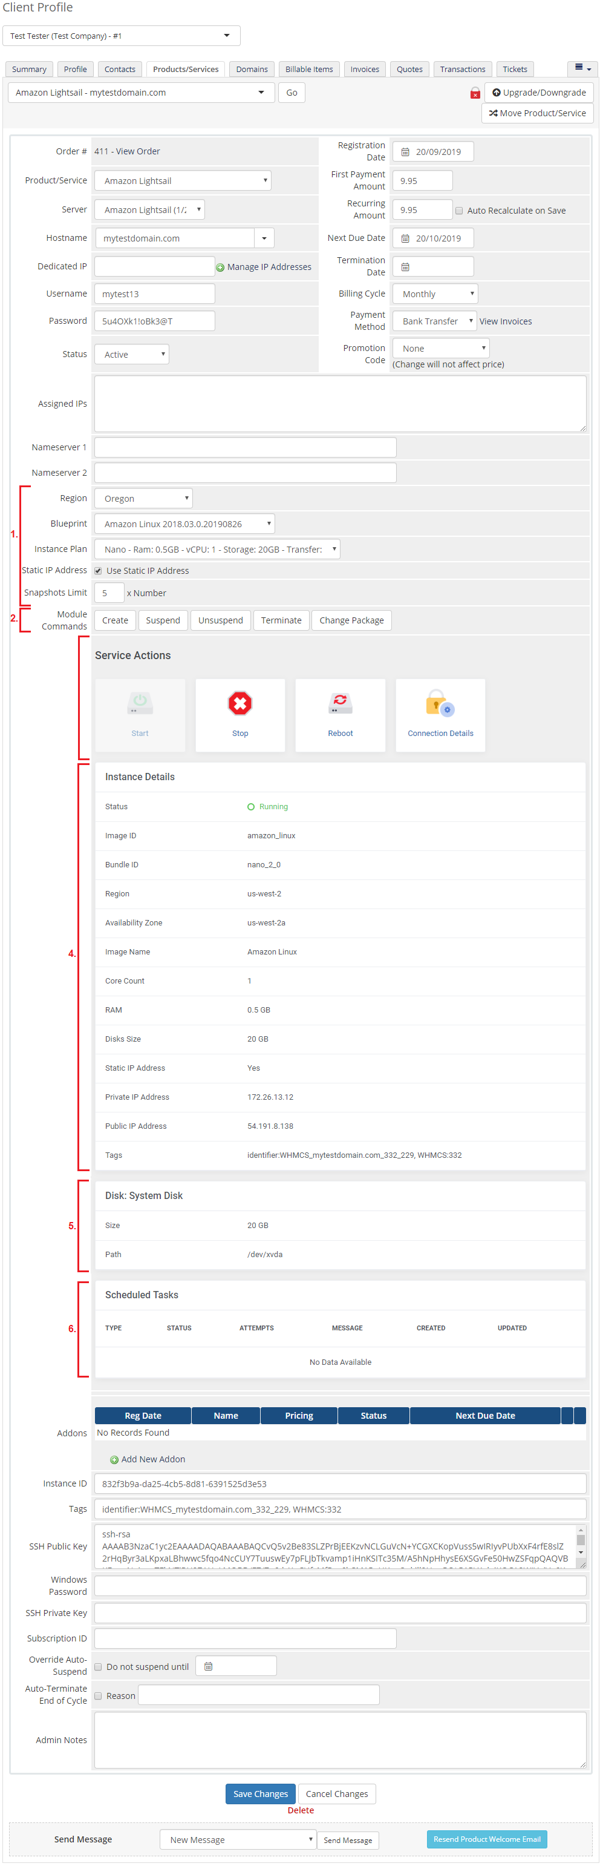Click the green plus icon for Add New Addon
This screenshot has height=1866, width=603.
coord(114,1459)
